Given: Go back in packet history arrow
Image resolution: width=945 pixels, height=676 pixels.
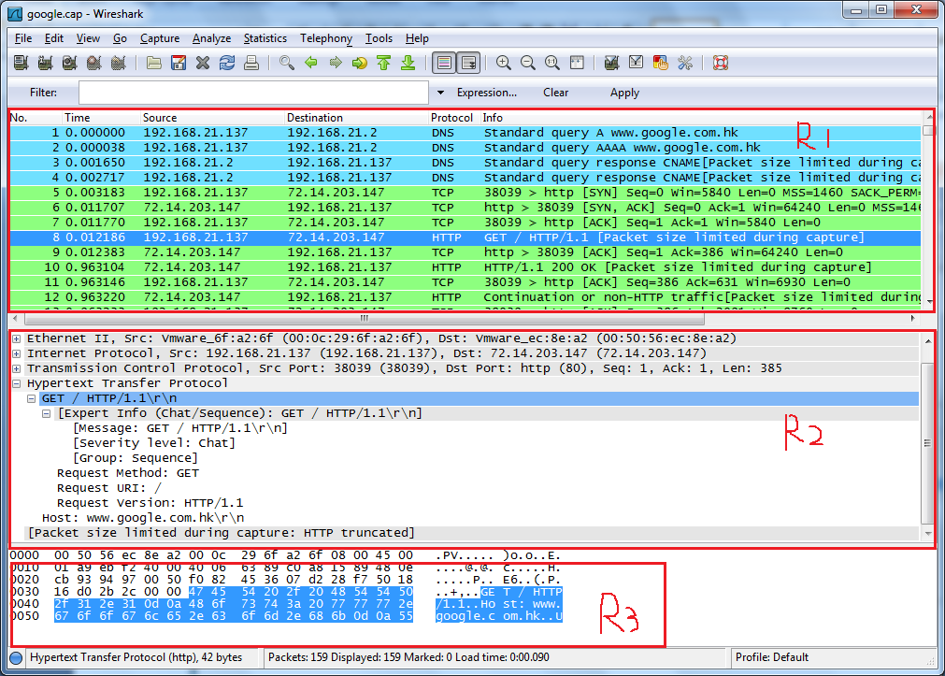Looking at the screenshot, I should tap(311, 63).
